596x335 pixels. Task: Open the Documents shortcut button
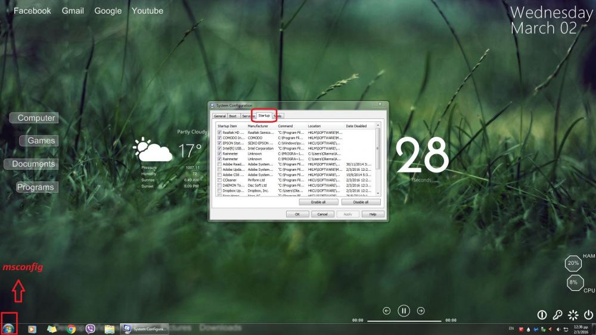tap(32, 164)
